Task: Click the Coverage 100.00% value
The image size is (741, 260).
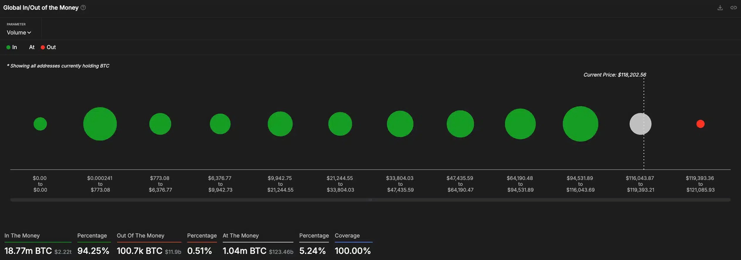Action: click(353, 250)
